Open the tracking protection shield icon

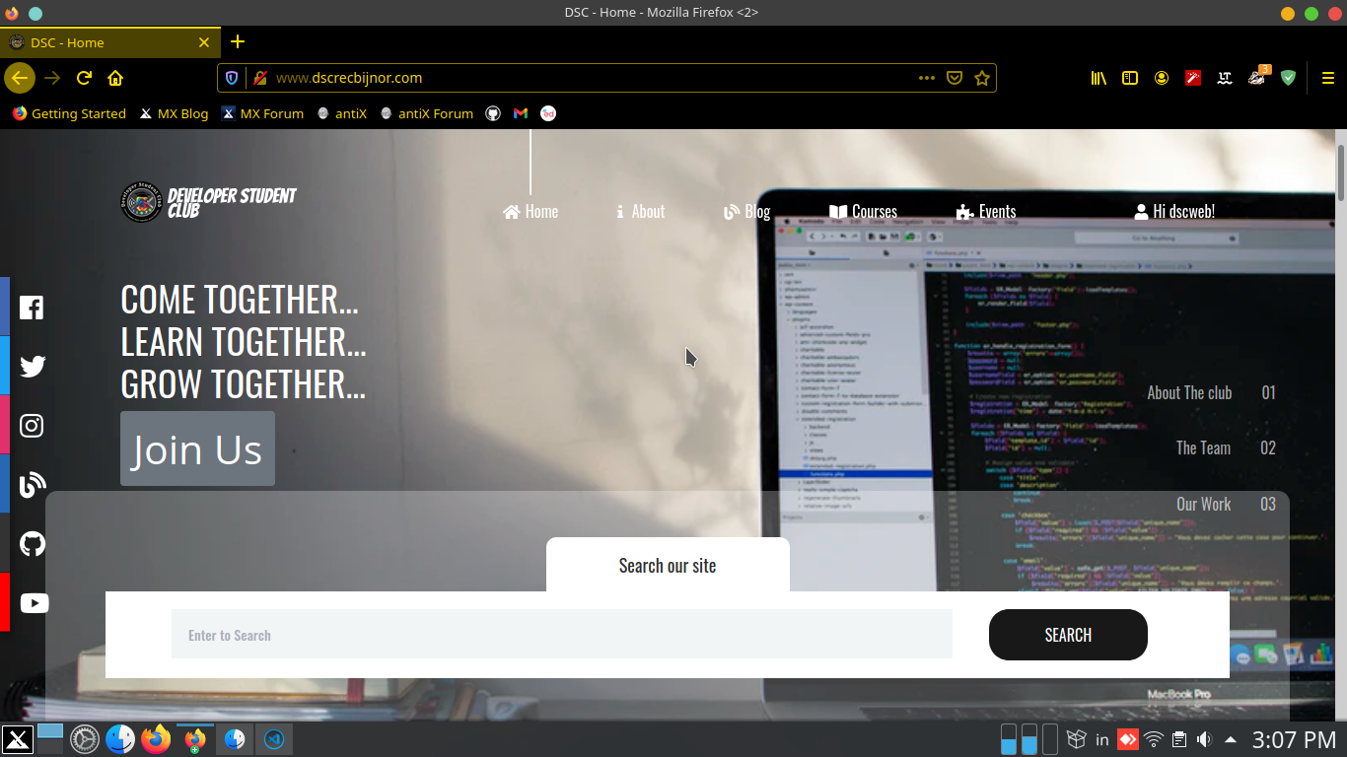[x=232, y=78]
